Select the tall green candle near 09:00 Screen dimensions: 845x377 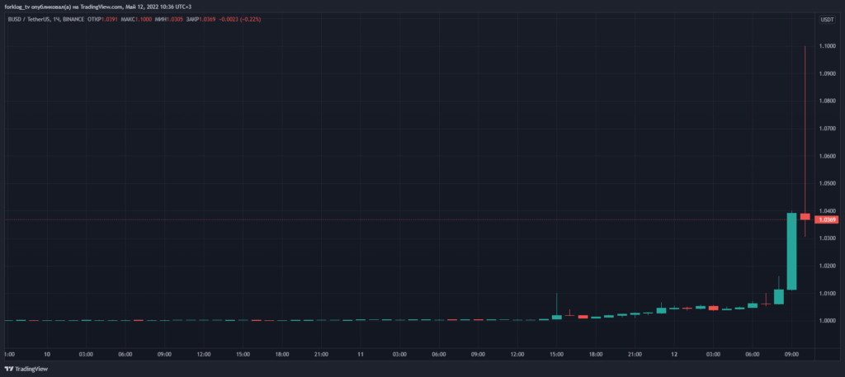(791, 251)
